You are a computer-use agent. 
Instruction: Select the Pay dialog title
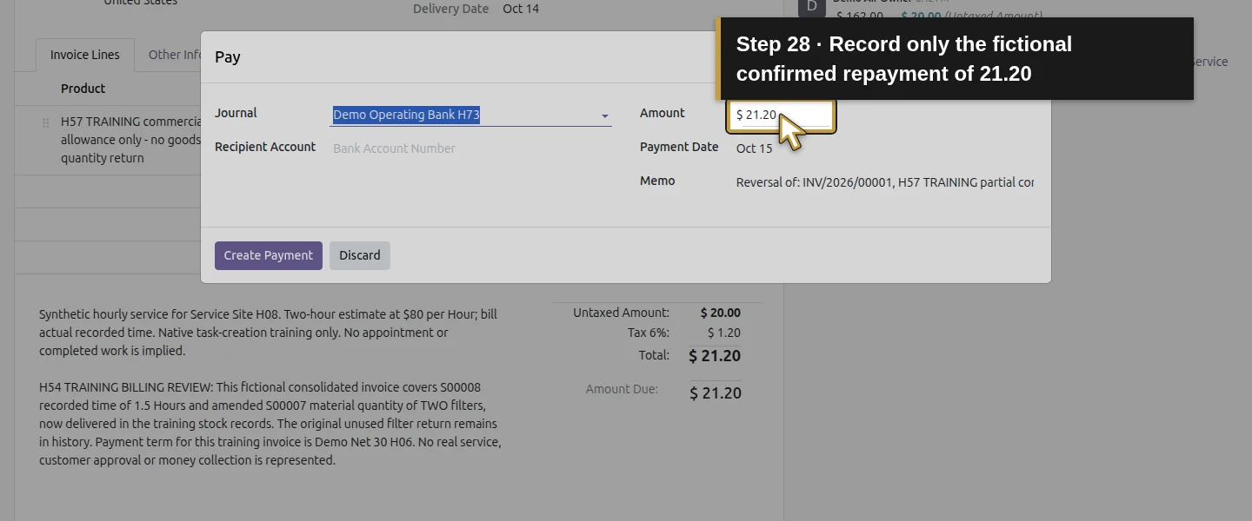[228, 57]
